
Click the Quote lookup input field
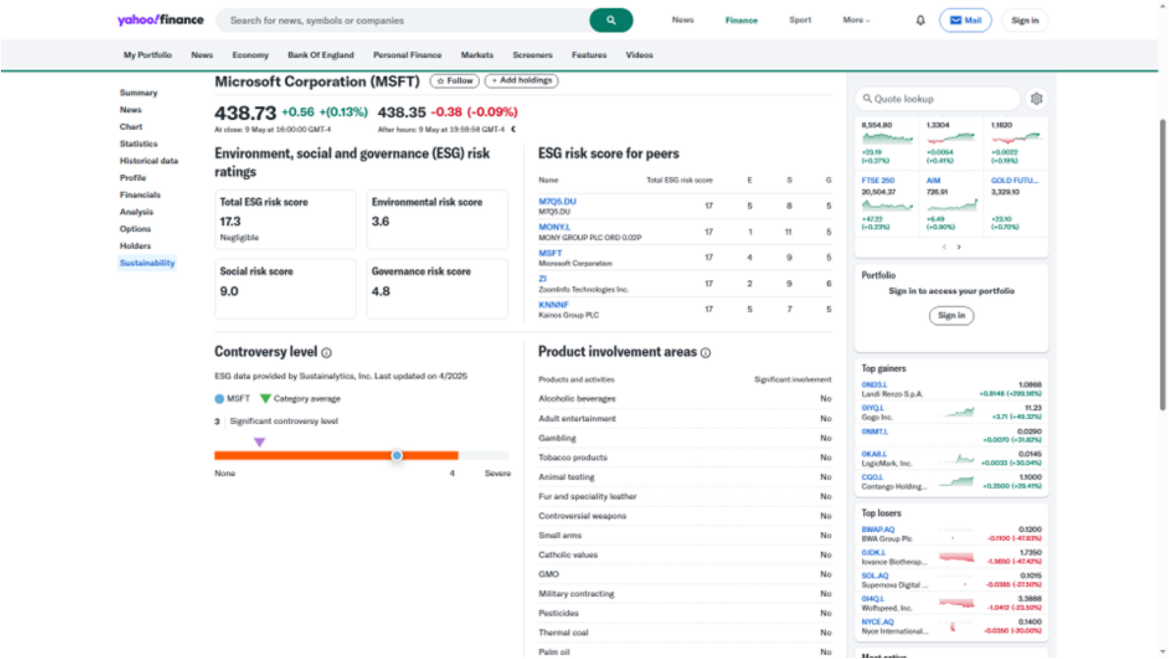click(x=938, y=99)
